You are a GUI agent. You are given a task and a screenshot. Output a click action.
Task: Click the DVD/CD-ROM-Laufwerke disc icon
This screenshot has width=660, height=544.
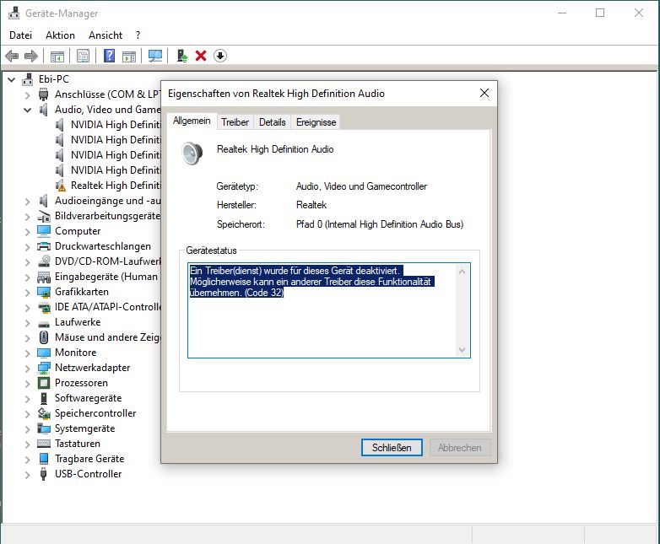44,261
